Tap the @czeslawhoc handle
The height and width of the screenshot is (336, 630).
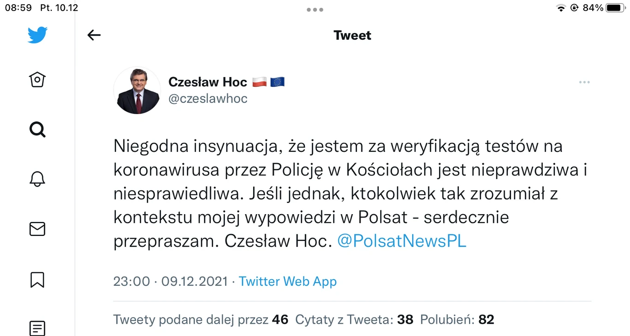tap(208, 98)
